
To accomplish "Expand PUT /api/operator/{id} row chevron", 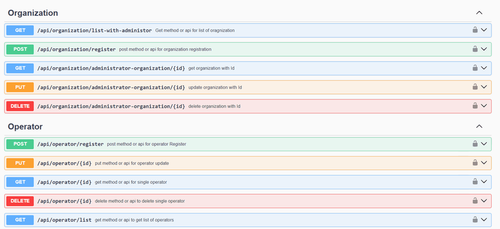I will [484, 163].
